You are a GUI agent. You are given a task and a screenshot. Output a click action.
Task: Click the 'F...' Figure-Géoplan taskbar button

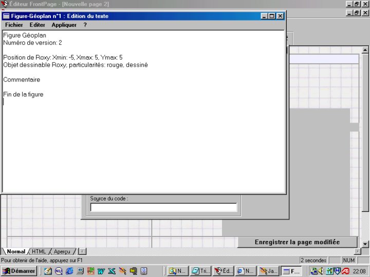(x=291, y=271)
